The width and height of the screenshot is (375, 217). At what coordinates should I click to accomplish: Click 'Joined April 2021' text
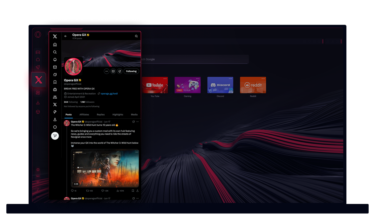point(76,97)
